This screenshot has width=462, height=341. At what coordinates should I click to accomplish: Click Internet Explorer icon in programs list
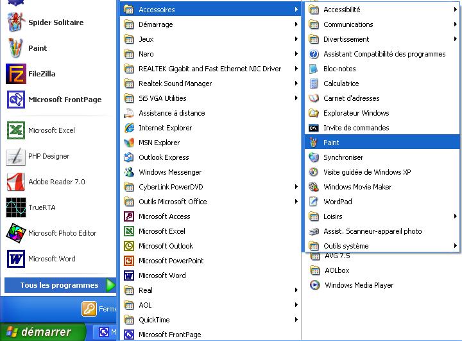[x=129, y=128]
